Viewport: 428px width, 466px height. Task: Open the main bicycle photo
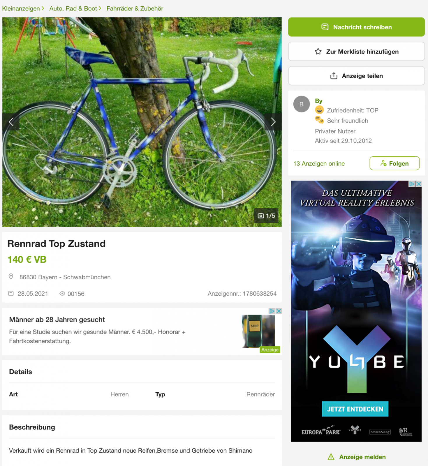click(142, 122)
